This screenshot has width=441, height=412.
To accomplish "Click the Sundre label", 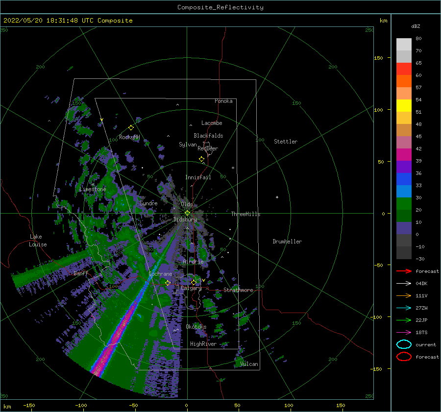I will pyautogui.click(x=148, y=203).
